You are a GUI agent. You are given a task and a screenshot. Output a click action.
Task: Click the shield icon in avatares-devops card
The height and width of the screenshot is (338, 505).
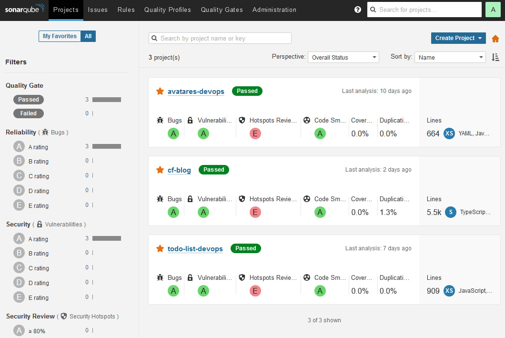point(242,120)
